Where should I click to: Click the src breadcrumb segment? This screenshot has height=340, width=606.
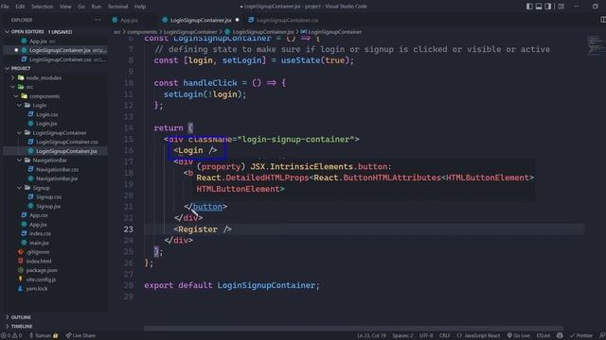(x=116, y=32)
